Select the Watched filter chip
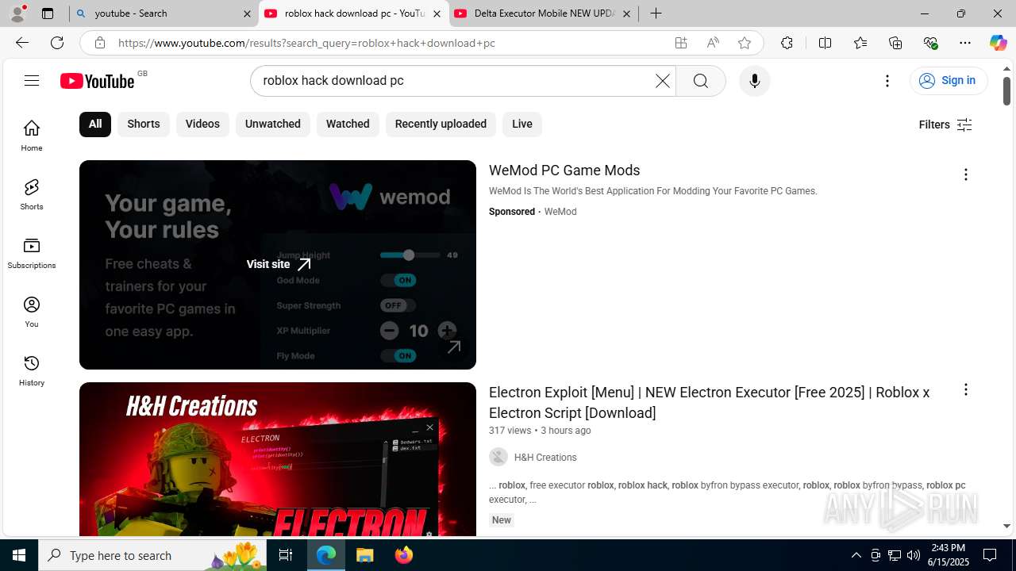1016x571 pixels. coord(348,124)
